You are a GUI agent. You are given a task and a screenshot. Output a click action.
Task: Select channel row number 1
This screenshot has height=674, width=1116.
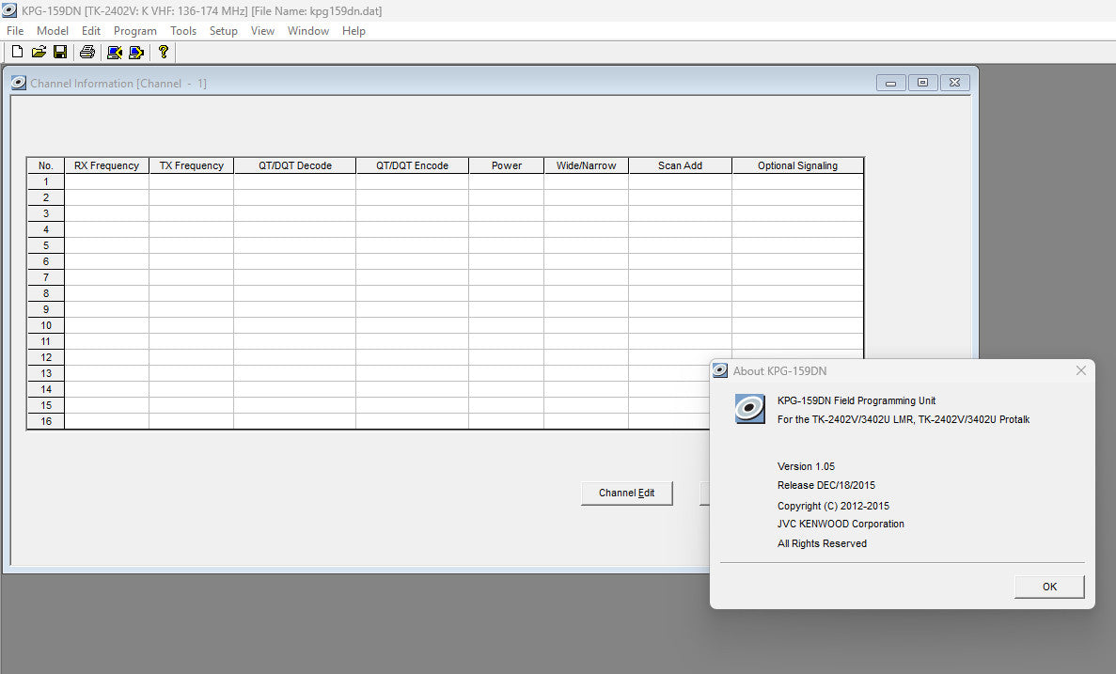(45, 181)
